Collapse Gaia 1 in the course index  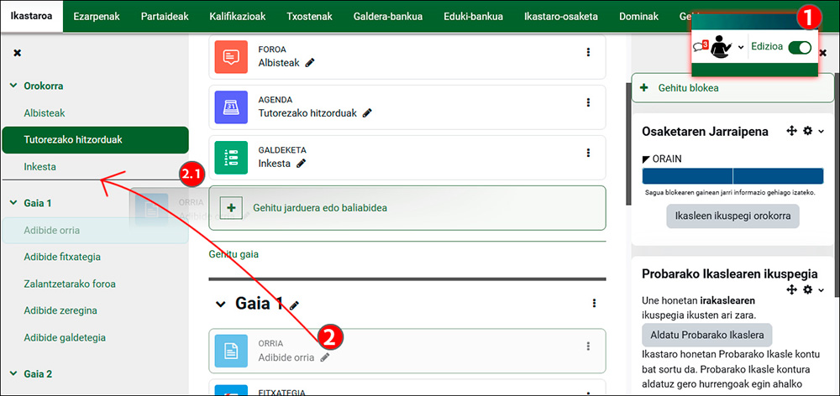pos(14,203)
